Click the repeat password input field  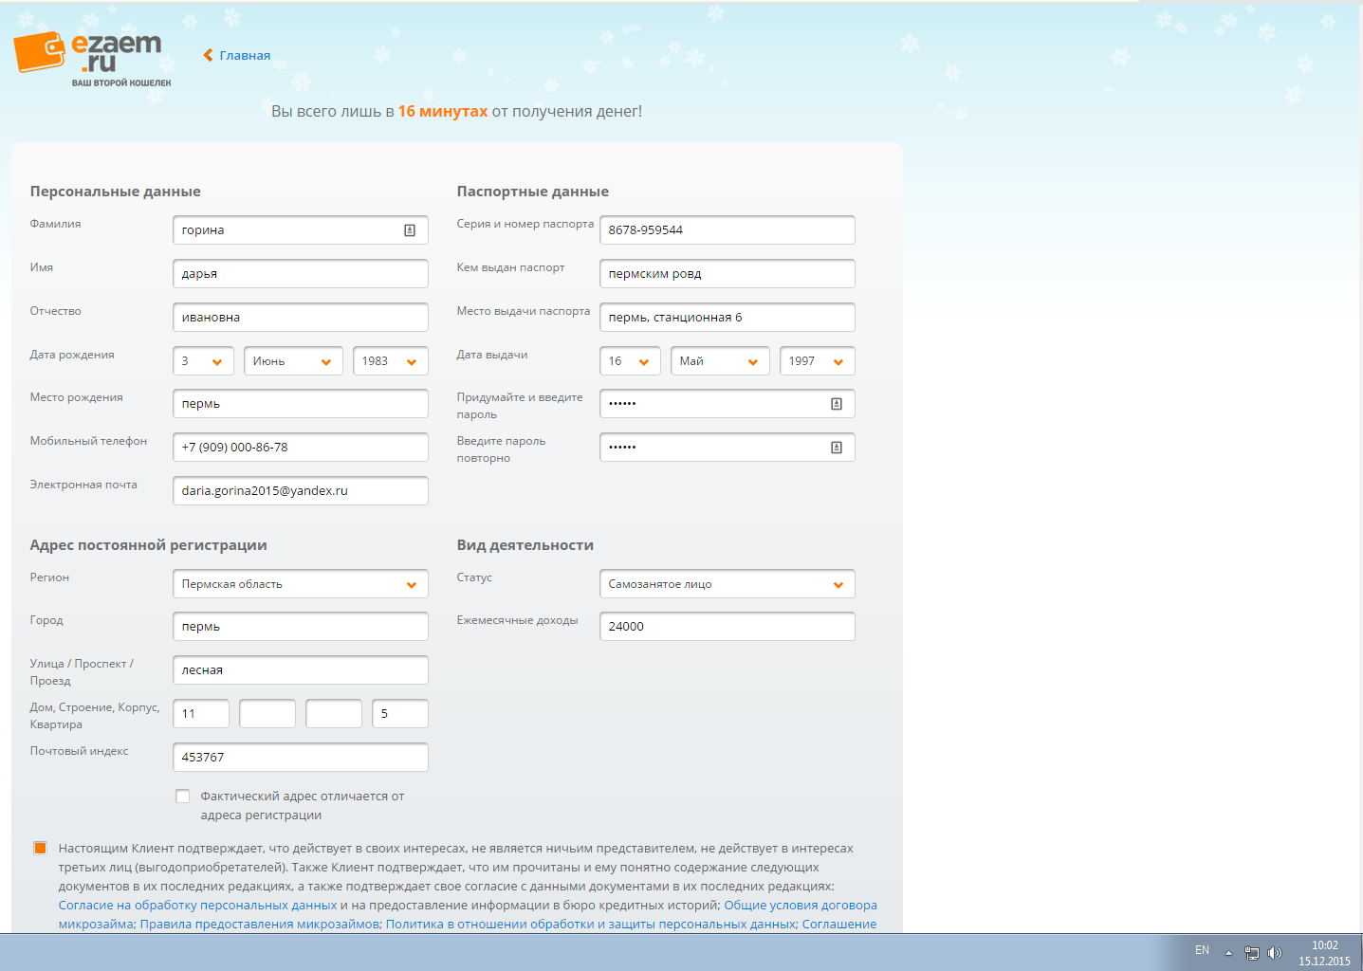728,448
